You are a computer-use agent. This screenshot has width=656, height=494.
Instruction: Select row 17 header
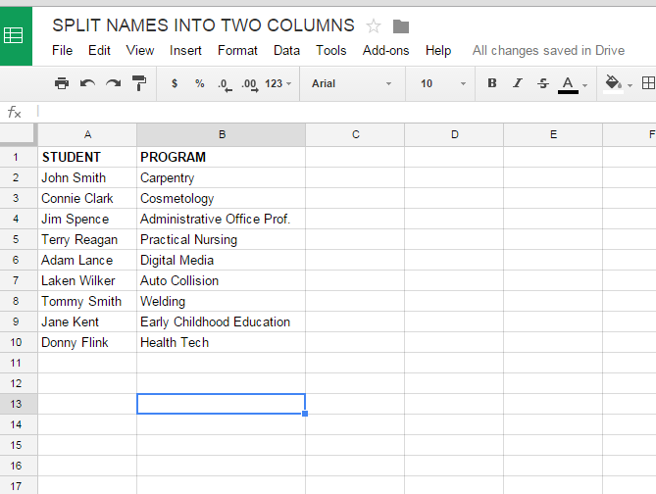click(x=19, y=486)
